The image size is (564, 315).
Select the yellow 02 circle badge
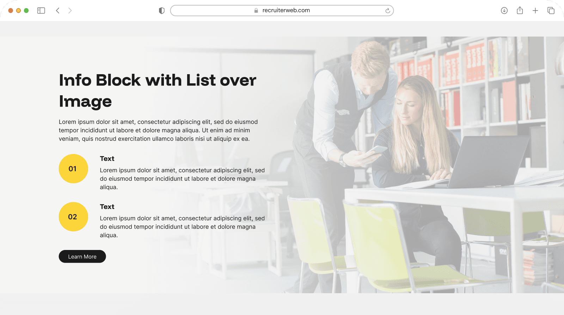click(73, 217)
